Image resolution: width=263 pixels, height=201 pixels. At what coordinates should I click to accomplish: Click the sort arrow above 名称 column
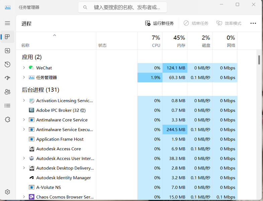pos(55,35)
